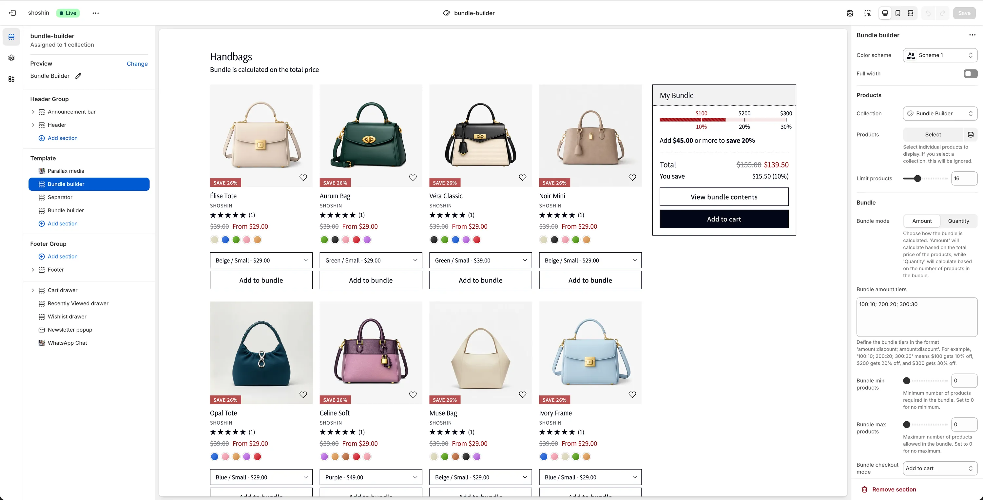Switch preview to mobile view
Screen dimensions: 983x500
point(898,12)
